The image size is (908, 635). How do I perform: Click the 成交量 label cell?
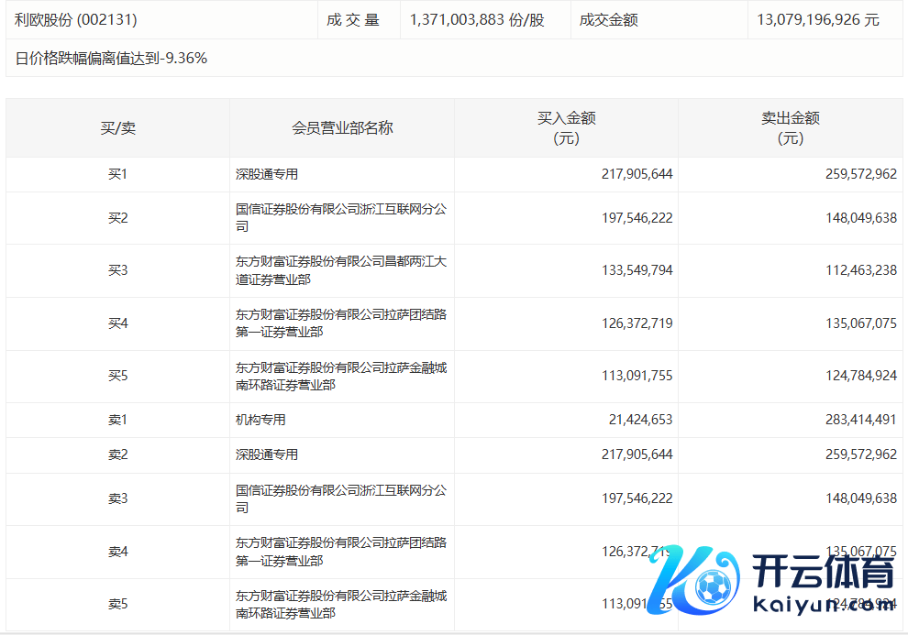[x=353, y=19]
